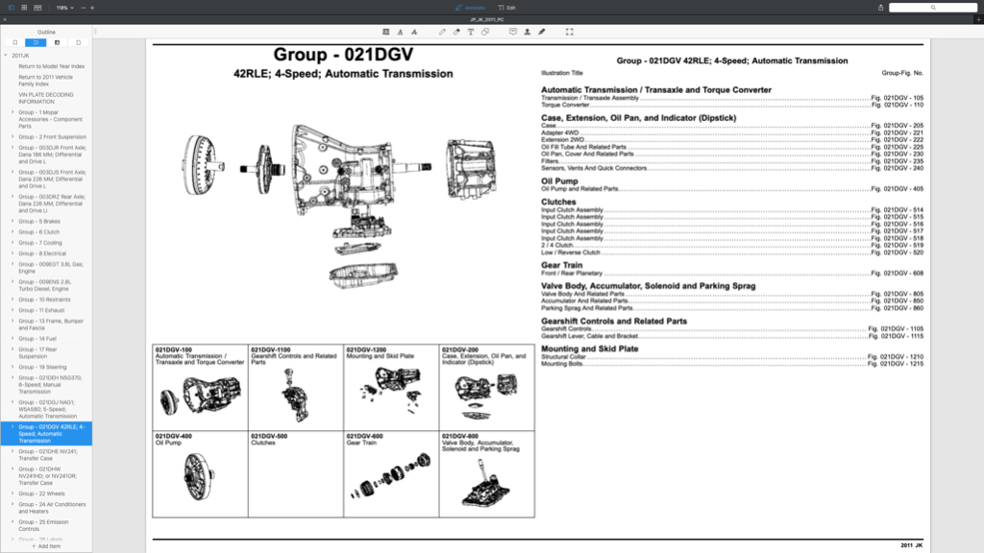Select the Shapes tool
This screenshot has height=553, width=984.
[x=485, y=32]
